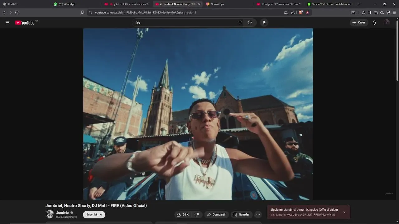
Task: Save the video via Guardar
Action: (x=242, y=215)
